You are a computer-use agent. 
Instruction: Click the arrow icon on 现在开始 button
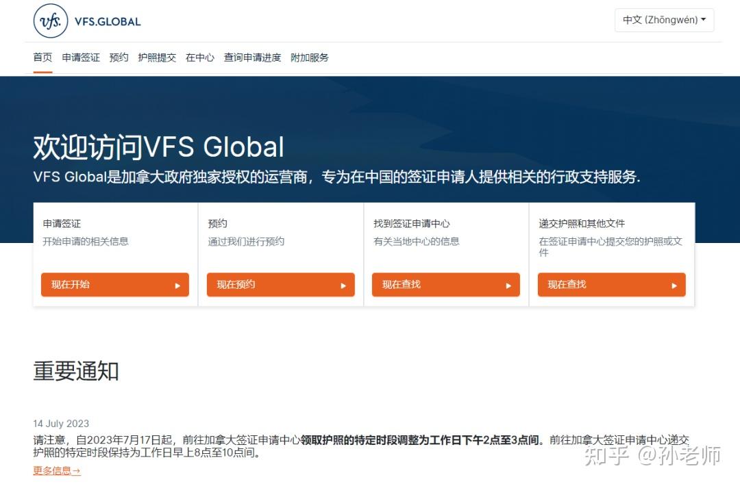tap(180, 285)
